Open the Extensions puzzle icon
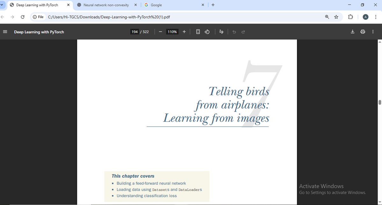382x205 pixels. 350,17
